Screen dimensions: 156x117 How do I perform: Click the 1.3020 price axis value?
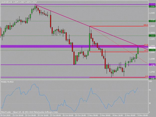(152, 33)
